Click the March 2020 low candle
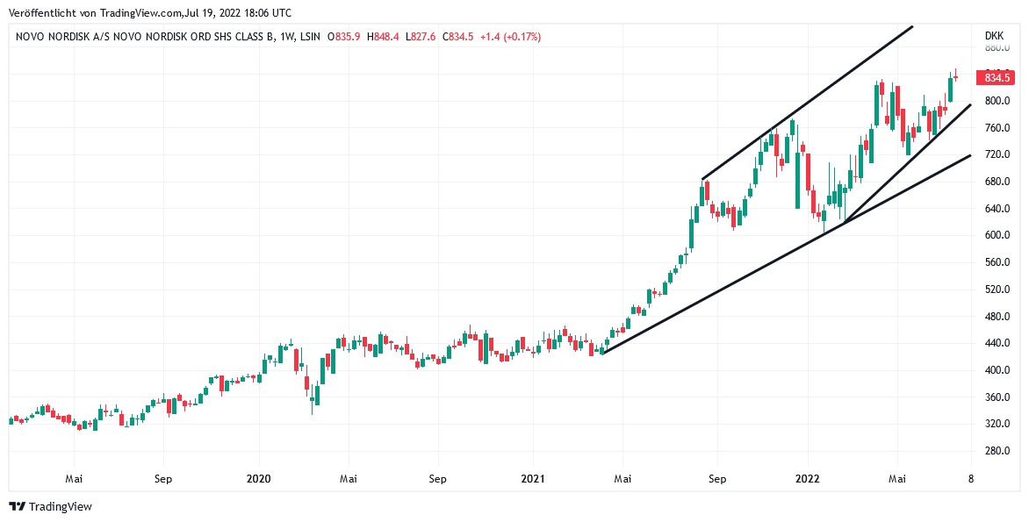 pos(313,400)
